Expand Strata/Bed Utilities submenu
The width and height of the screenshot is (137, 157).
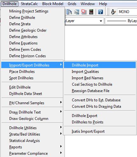pyautogui.click(x=32, y=134)
